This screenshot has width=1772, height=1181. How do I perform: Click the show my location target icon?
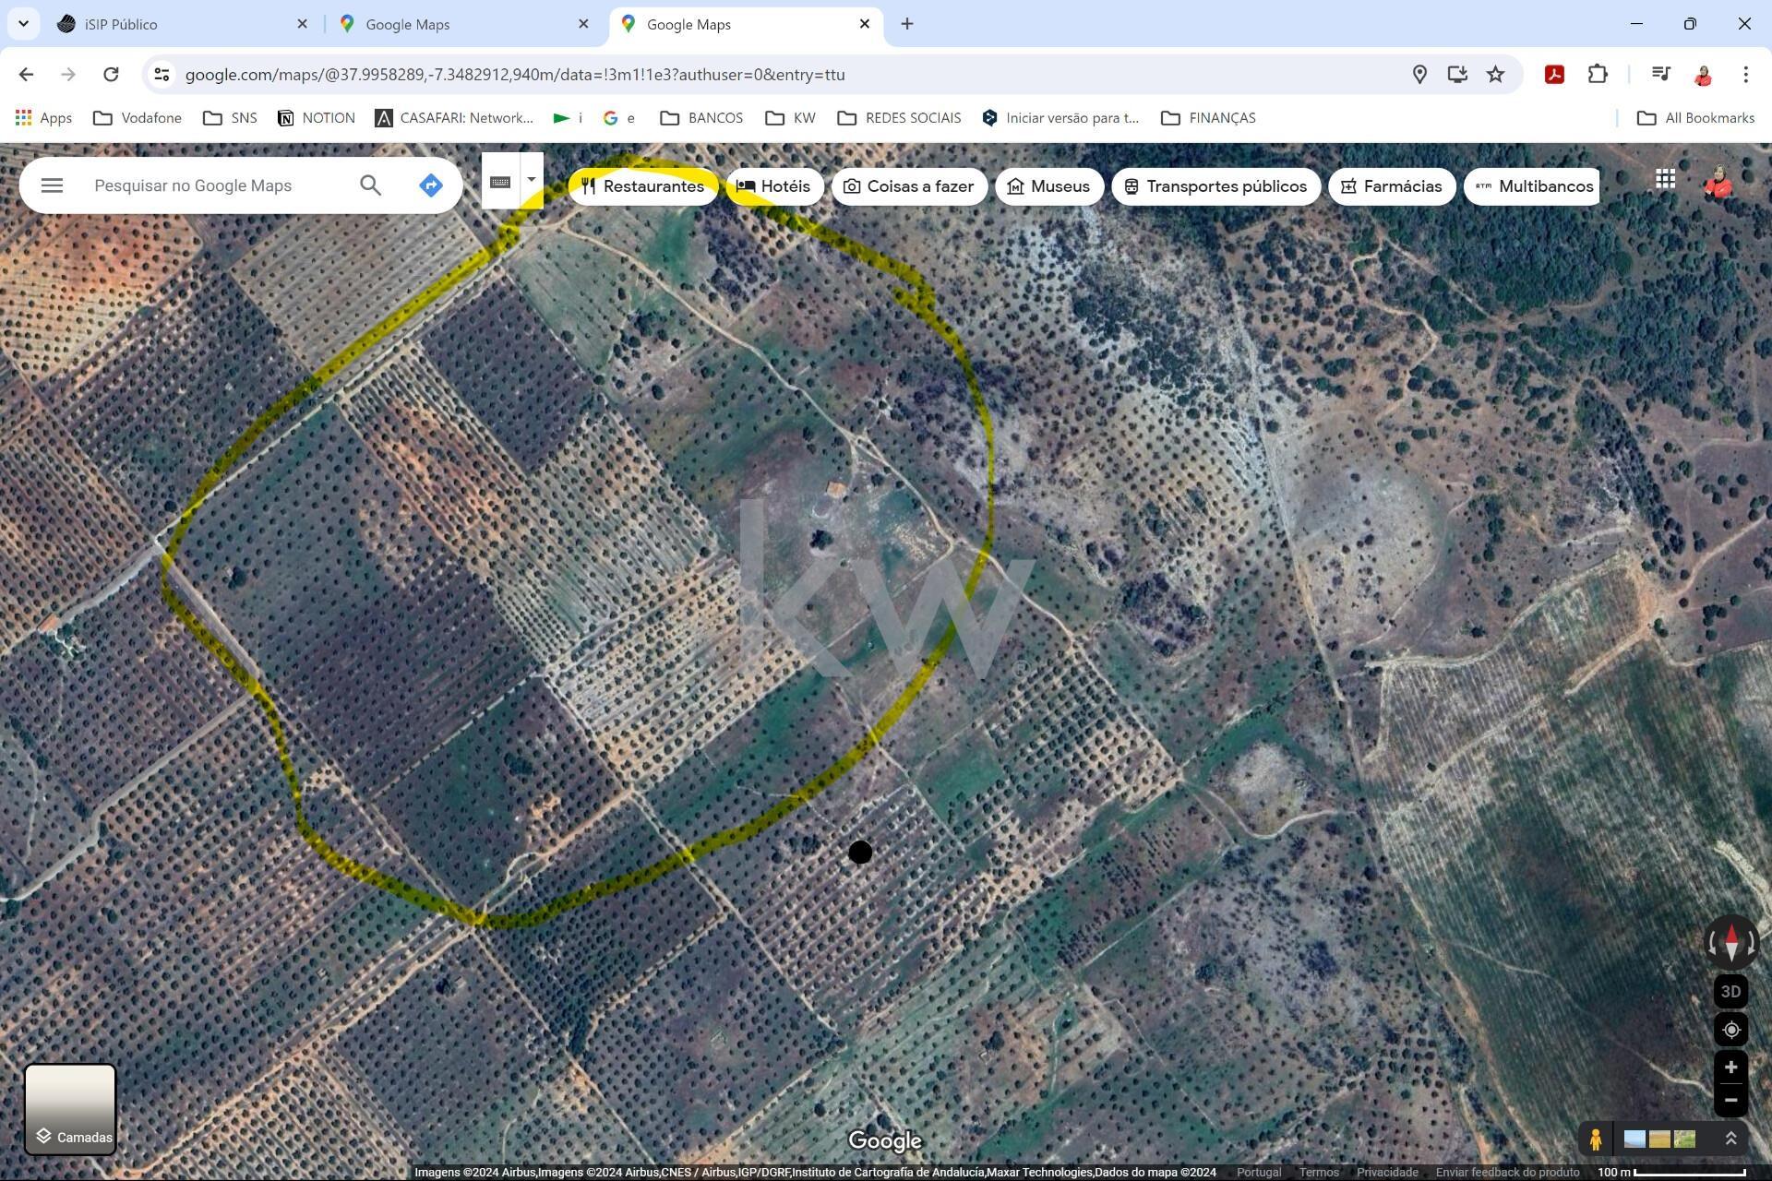coord(1730,1030)
